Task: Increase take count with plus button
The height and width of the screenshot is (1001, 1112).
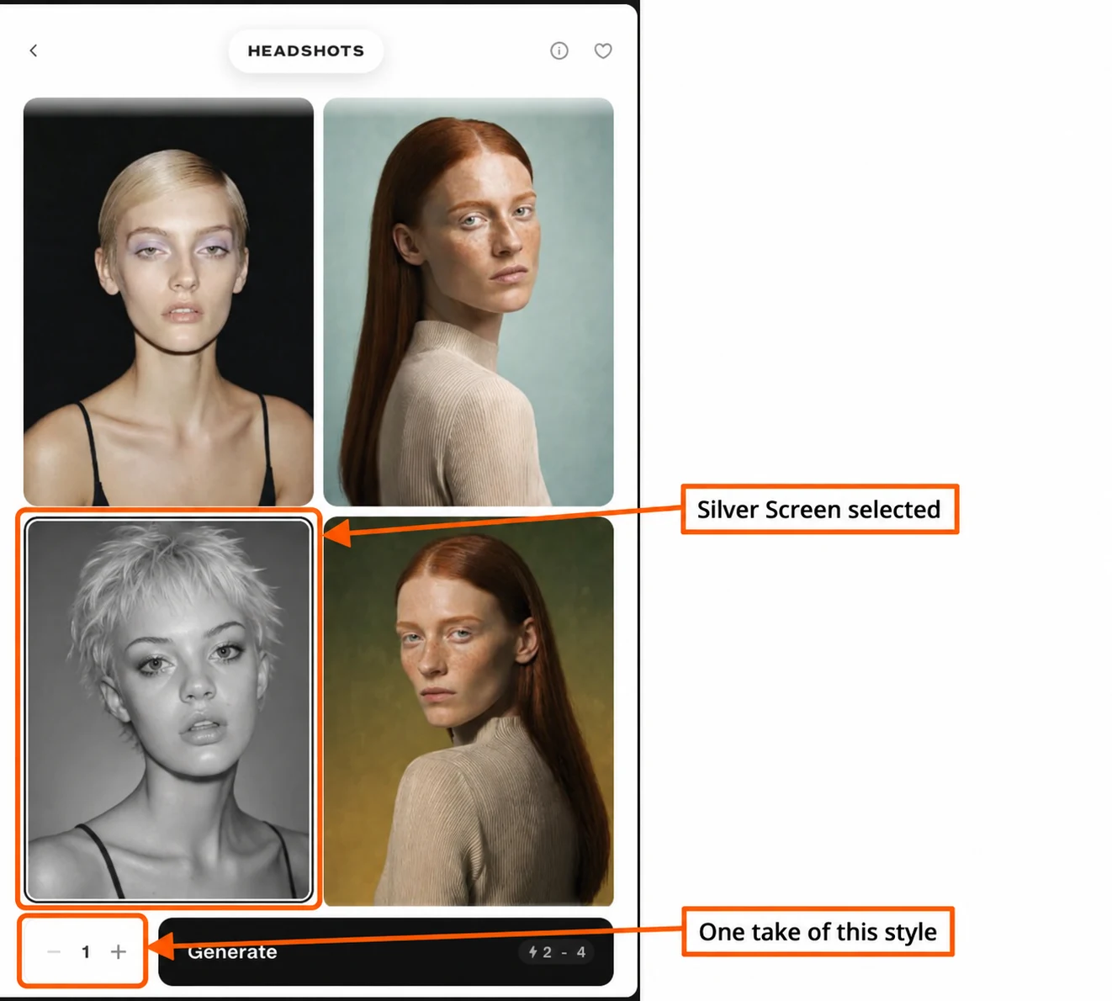Action: tap(119, 952)
